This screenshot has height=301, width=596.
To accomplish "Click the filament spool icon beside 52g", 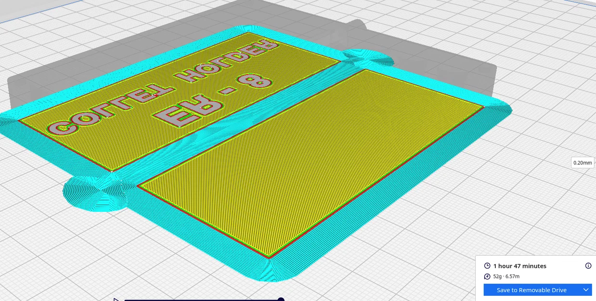I will click(x=487, y=276).
